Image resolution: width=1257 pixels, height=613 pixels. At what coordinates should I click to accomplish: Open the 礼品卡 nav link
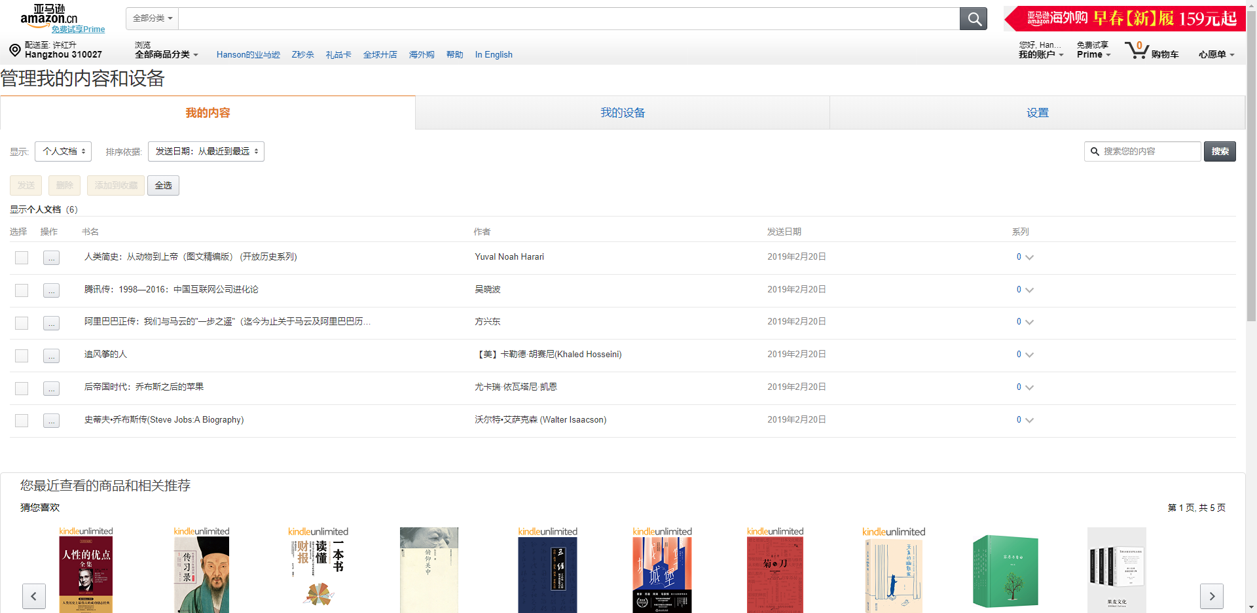point(338,55)
